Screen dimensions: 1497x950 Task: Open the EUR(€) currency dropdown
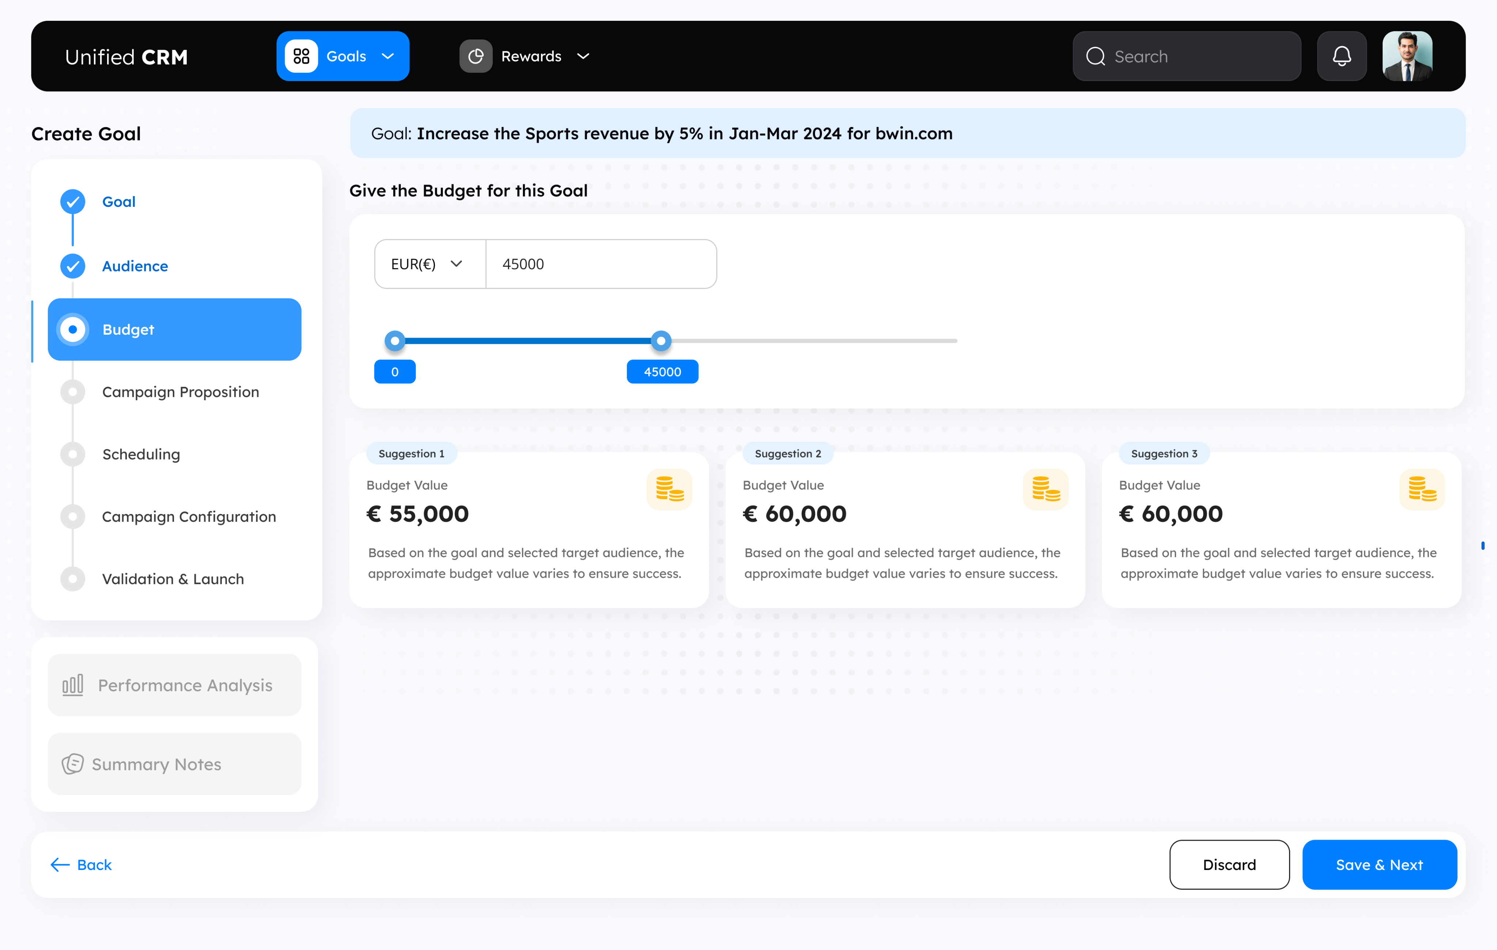coord(429,264)
